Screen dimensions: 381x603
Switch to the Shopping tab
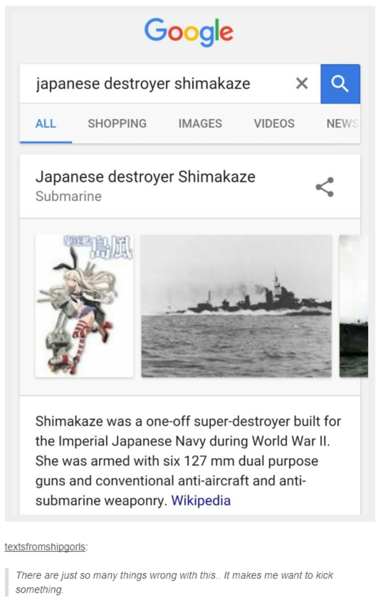pos(117,123)
